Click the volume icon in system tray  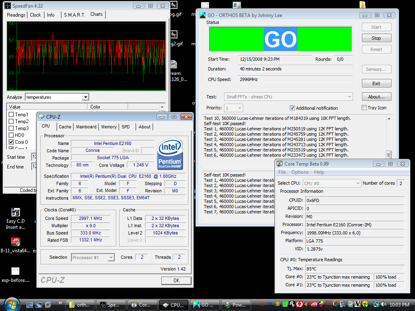[x=384, y=304]
